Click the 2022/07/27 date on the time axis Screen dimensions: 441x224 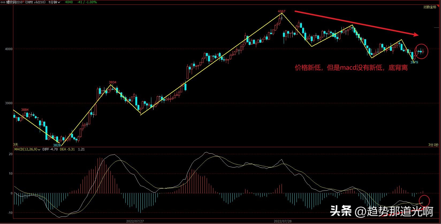135,221
